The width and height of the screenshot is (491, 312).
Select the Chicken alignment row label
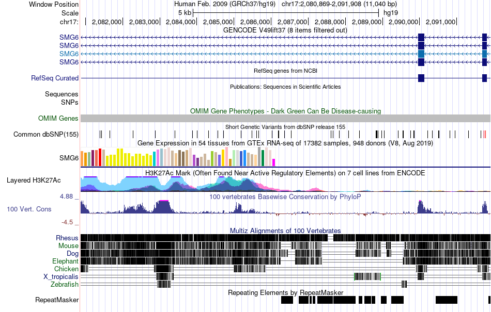pos(66,269)
